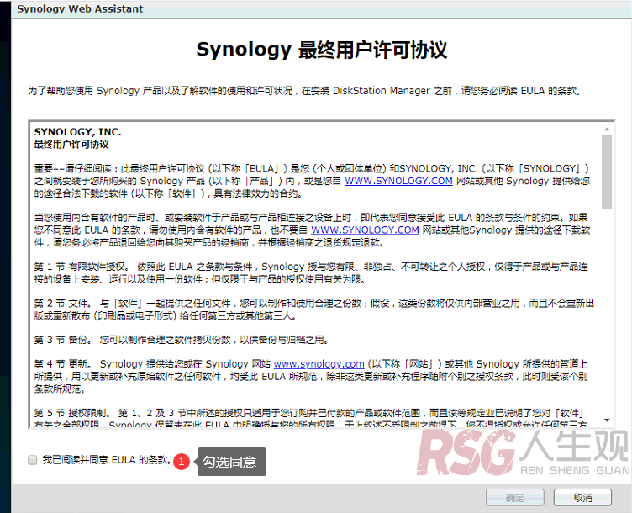Click the 最终用户许可协议 bold subheading

click(71, 145)
